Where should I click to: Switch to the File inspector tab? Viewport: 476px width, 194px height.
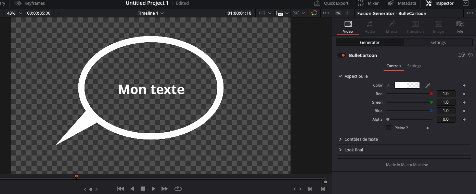460,27
